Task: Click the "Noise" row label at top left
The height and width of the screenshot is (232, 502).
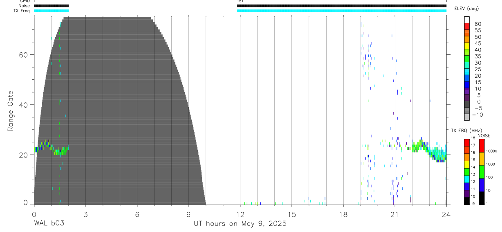Action: click(24, 6)
